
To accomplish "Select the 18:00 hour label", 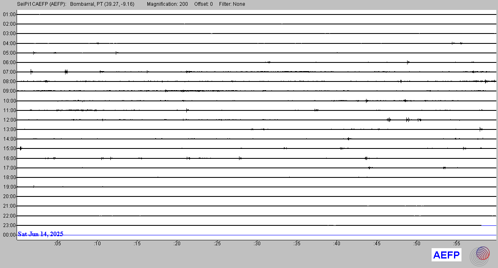I will 9,177.
